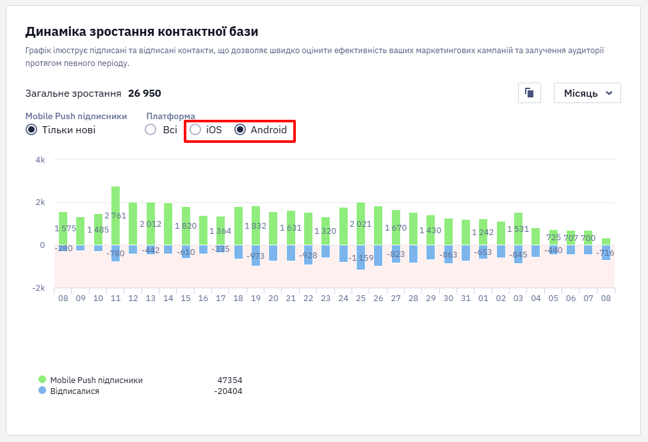
Task: Click the total value 47354 in legend
Action: click(230, 380)
